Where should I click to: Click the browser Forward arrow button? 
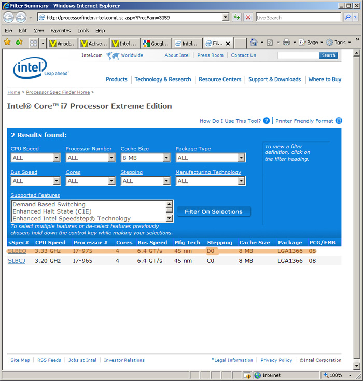[x=21, y=17]
